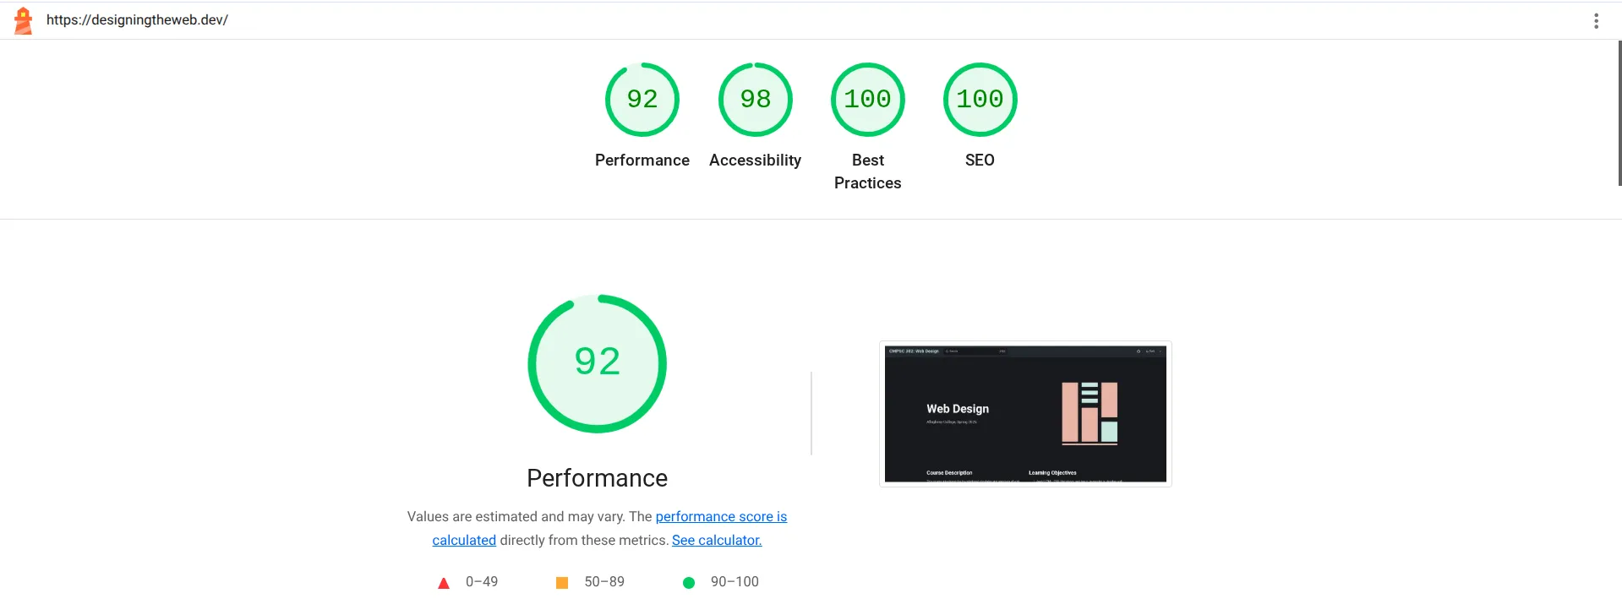Click the large 92 Performance gauge

coord(597,363)
